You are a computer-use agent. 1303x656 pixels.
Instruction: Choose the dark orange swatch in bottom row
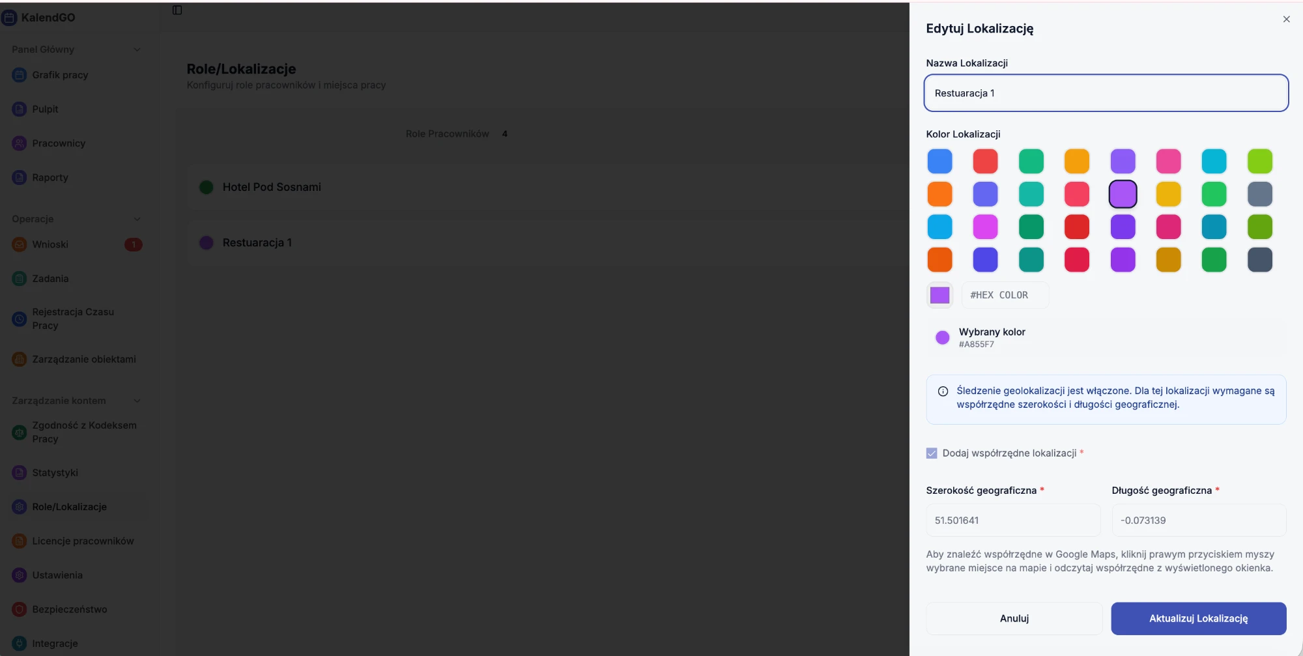pos(939,260)
